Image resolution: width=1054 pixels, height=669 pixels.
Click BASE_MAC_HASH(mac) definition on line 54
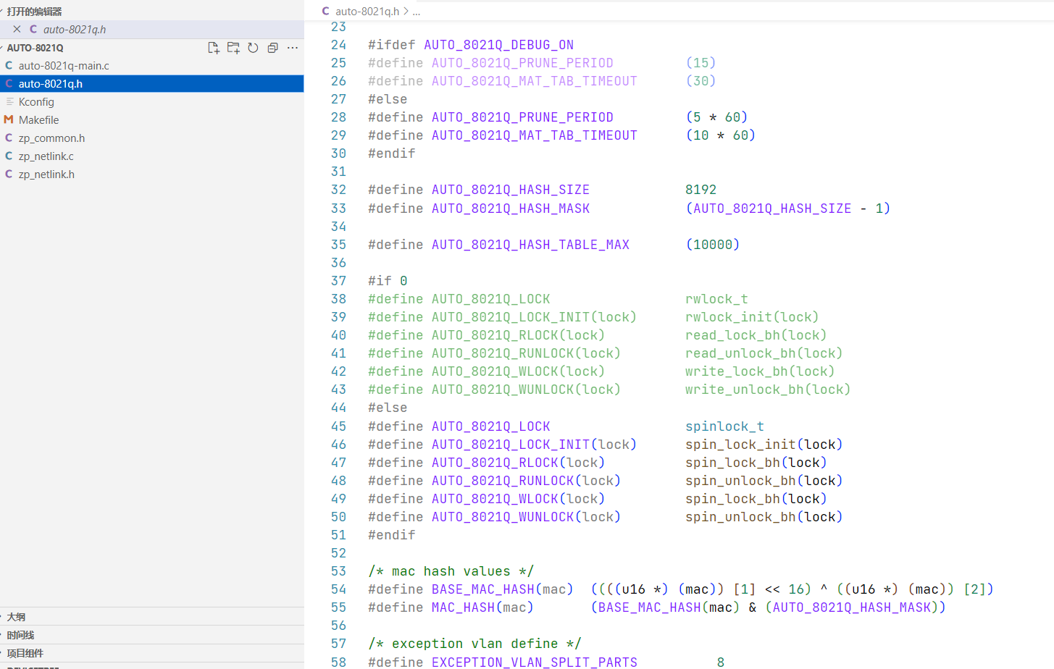click(x=503, y=589)
